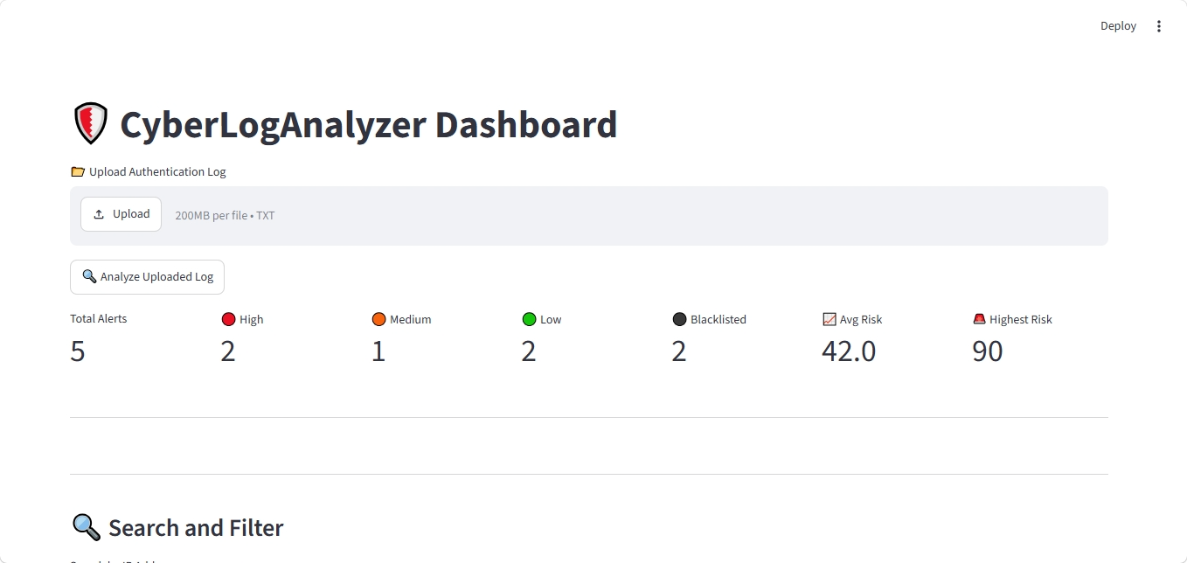Click the file upload drop zone area

tap(589, 216)
